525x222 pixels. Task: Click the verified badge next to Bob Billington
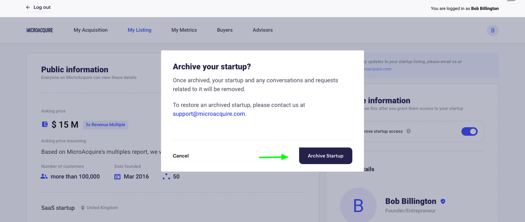pos(443,201)
